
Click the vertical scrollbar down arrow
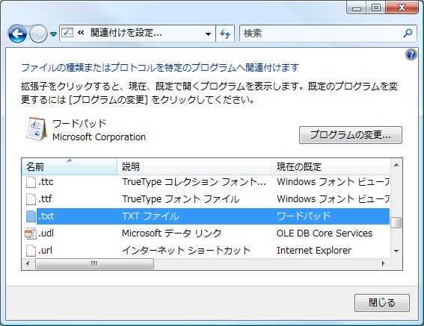[396, 251]
